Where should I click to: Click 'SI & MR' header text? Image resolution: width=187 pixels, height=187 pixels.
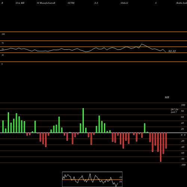20,3
